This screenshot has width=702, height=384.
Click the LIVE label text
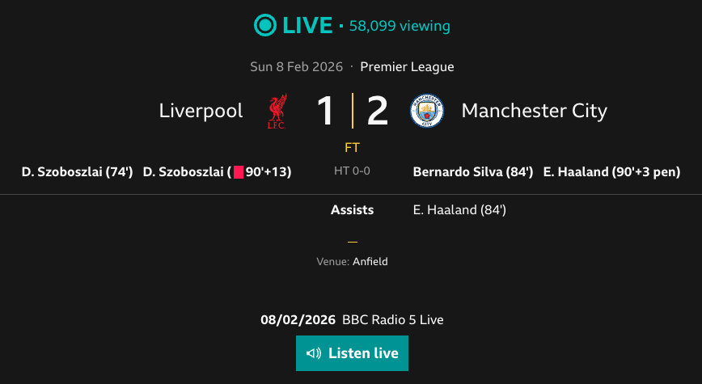click(307, 26)
